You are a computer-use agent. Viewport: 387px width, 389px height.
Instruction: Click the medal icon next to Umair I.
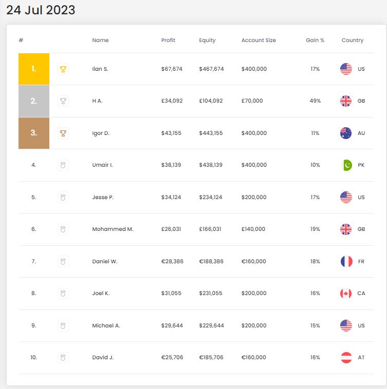pyautogui.click(x=63, y=165)
